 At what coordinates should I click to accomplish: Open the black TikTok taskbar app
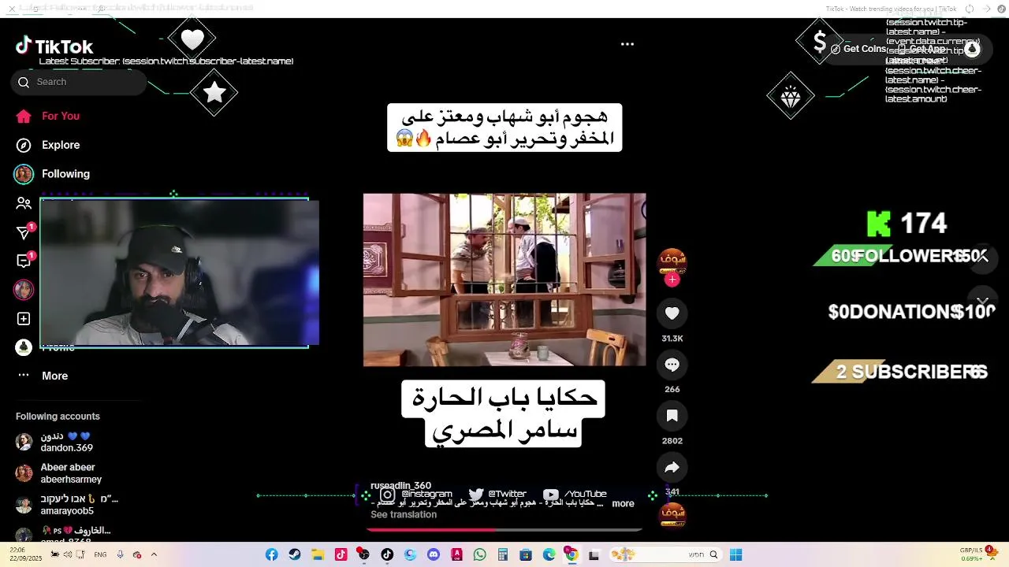click(387, 555)
